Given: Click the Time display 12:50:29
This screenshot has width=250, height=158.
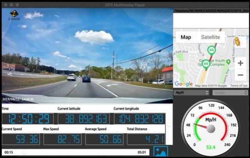Looking at the screenshot, I should click(27, 119).
